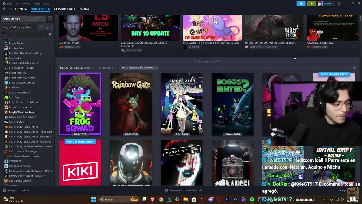Click the Bright Memory game icon
The height and width of the screenshot is (204, 362).
[6, 73]
